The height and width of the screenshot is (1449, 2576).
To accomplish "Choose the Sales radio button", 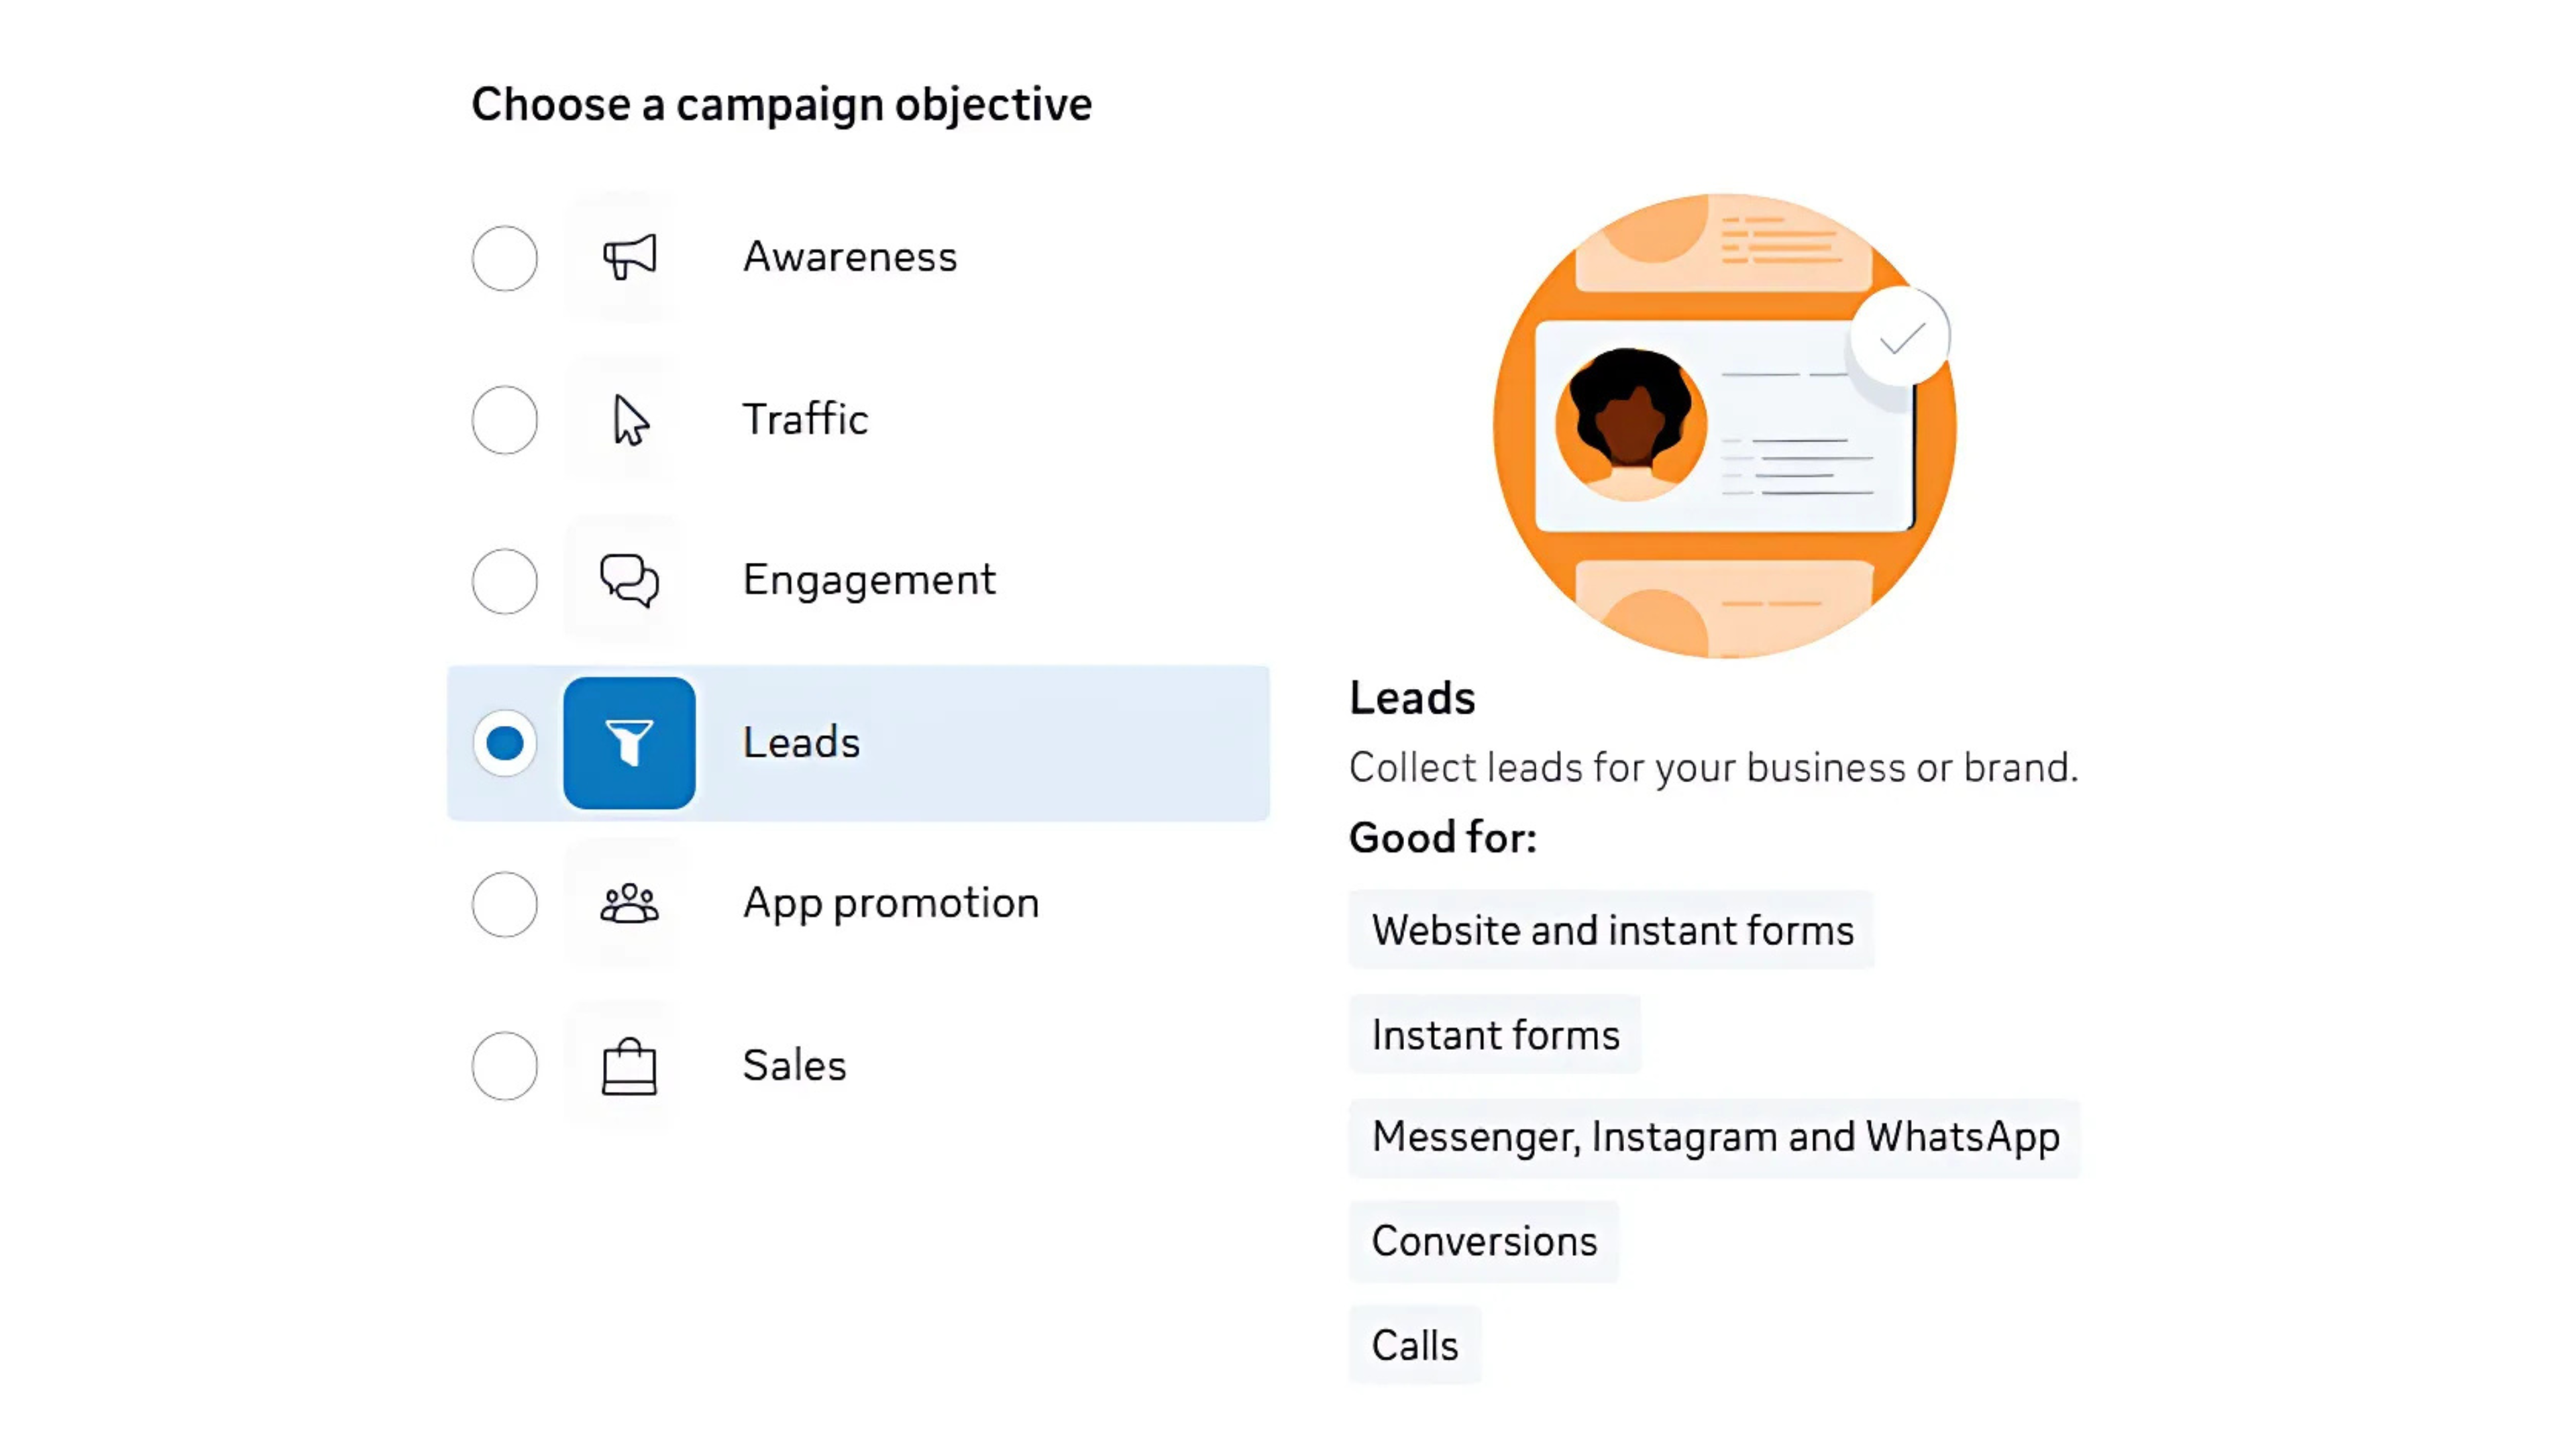I will (x=505, y=1066).
